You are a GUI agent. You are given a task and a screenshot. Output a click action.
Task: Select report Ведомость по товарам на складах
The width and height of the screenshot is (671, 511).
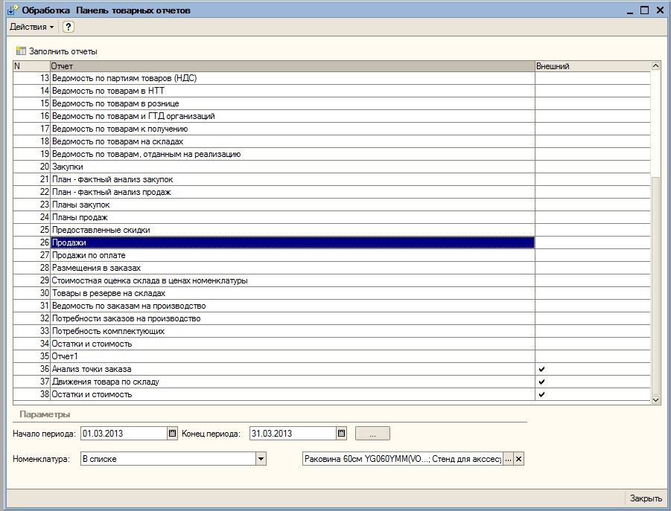[293, 141]
